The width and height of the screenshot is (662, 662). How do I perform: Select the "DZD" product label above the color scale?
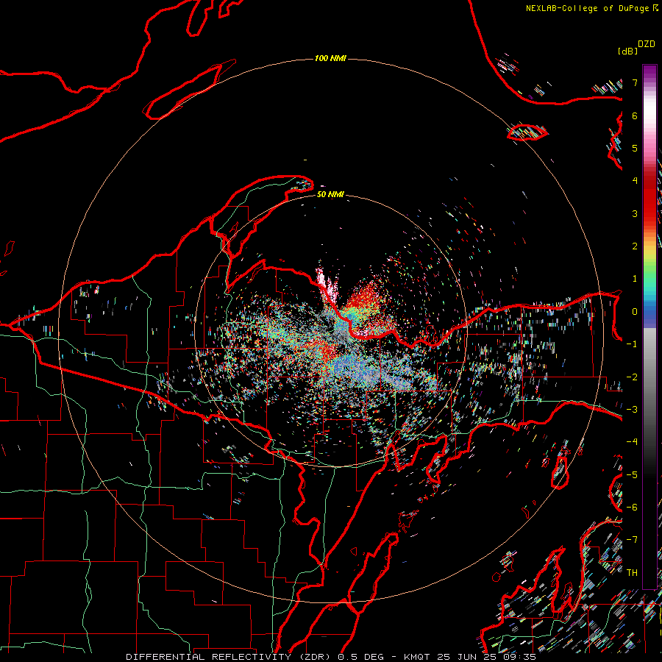click(x=647, y=44)
